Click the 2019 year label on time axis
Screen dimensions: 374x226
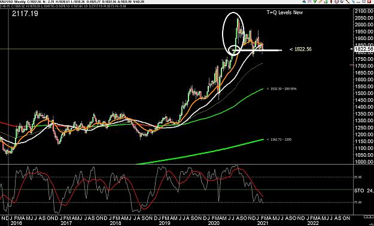click(x=165, y=224)
